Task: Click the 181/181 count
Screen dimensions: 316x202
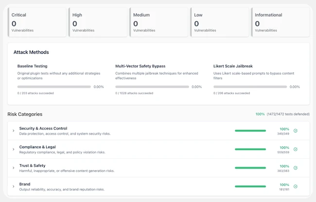Action: point(284,189)
